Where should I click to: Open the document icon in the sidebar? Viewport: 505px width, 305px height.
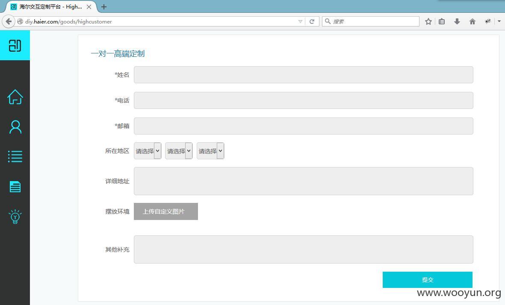(15, 187)
